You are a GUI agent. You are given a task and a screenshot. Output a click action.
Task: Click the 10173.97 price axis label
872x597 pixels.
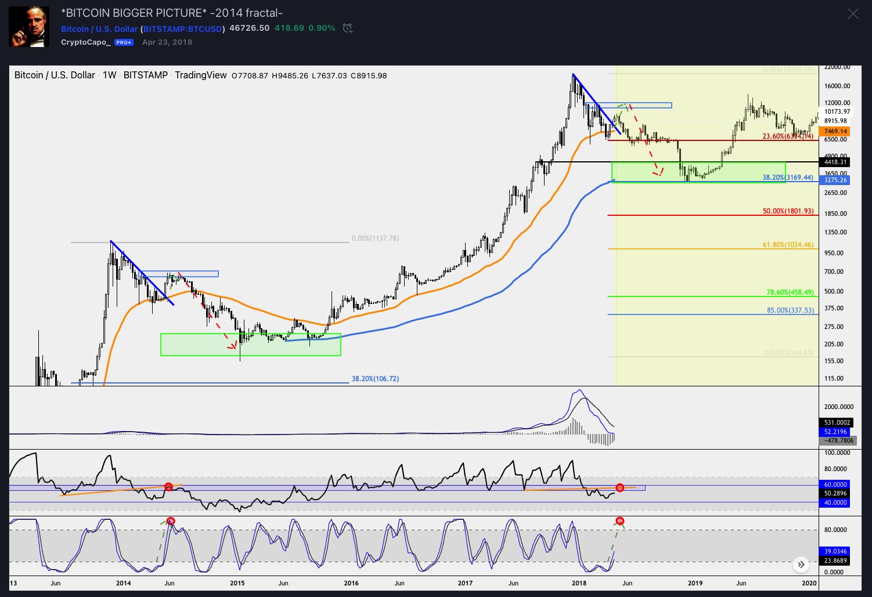(837, 111)
